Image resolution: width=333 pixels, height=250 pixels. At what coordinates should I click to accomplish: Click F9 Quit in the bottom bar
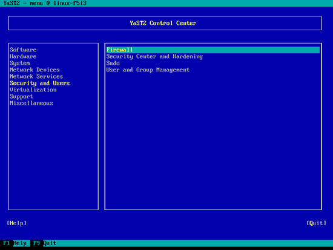[x=45, y=243]
